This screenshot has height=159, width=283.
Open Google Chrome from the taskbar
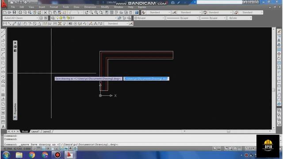pyautogui.click(x=32, y=155)
